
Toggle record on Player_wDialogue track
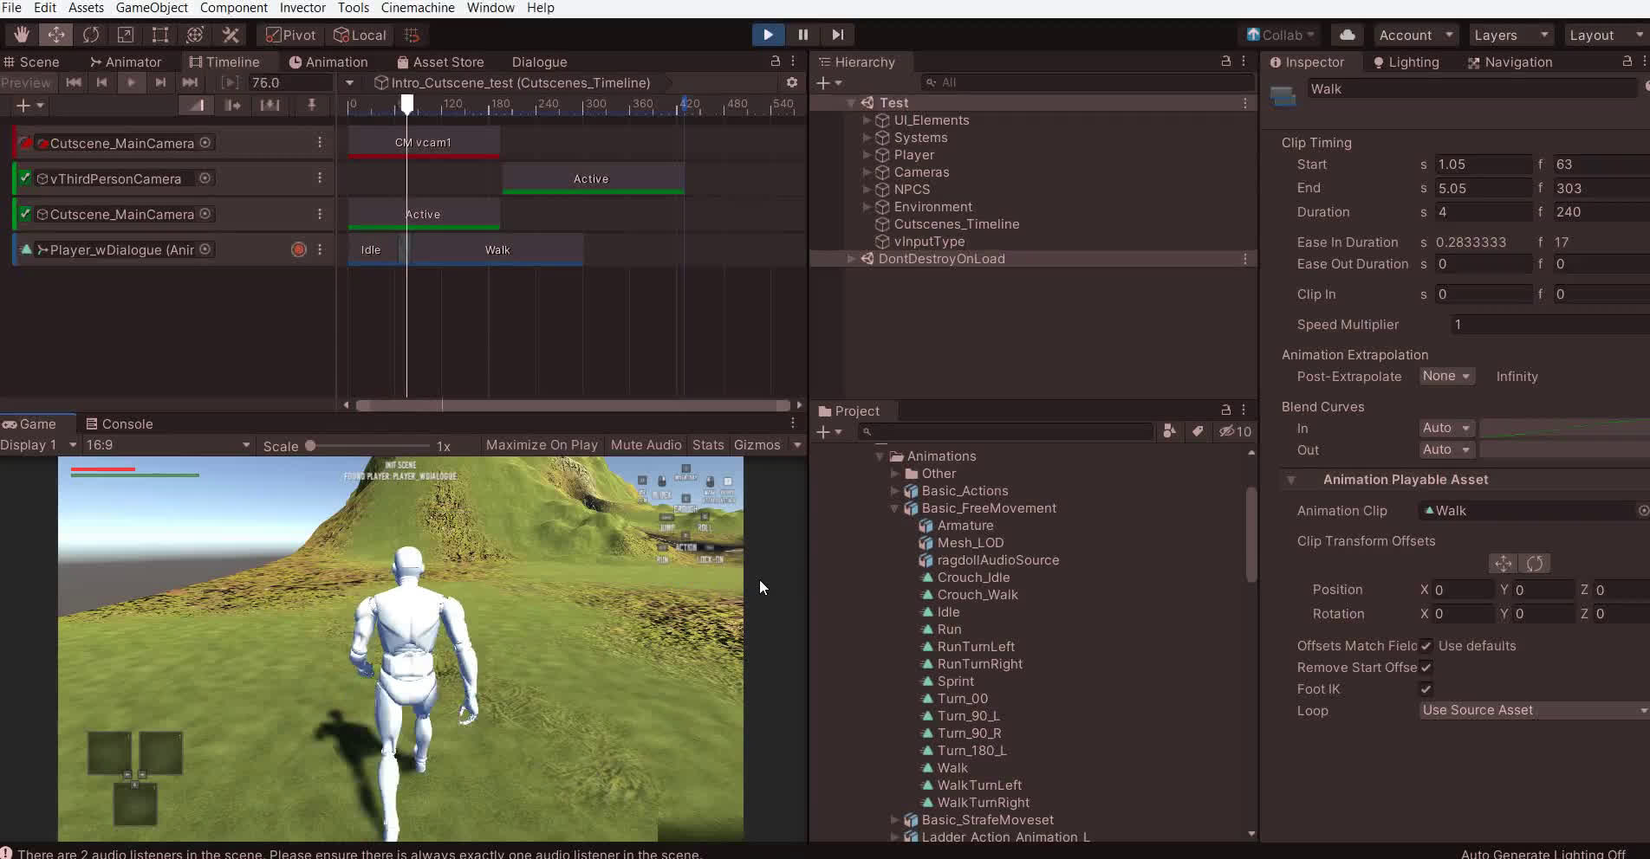coord(299,249)
